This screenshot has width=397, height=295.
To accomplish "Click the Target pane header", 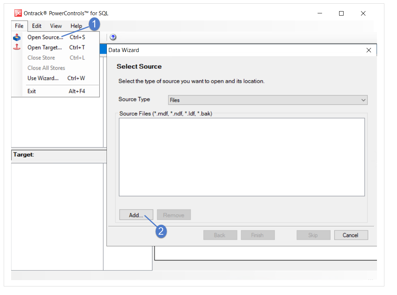I will [x=59, y=155].
